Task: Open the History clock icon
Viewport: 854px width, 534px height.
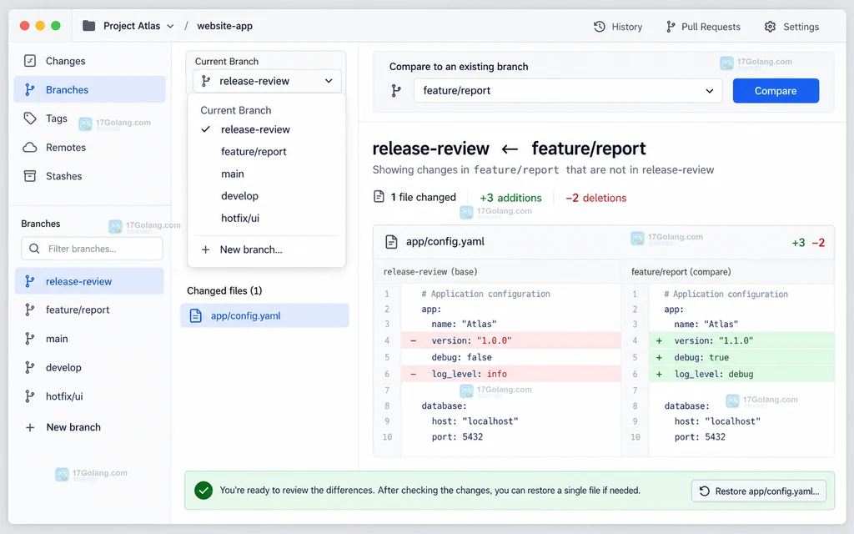Action: tap(599, 27)
